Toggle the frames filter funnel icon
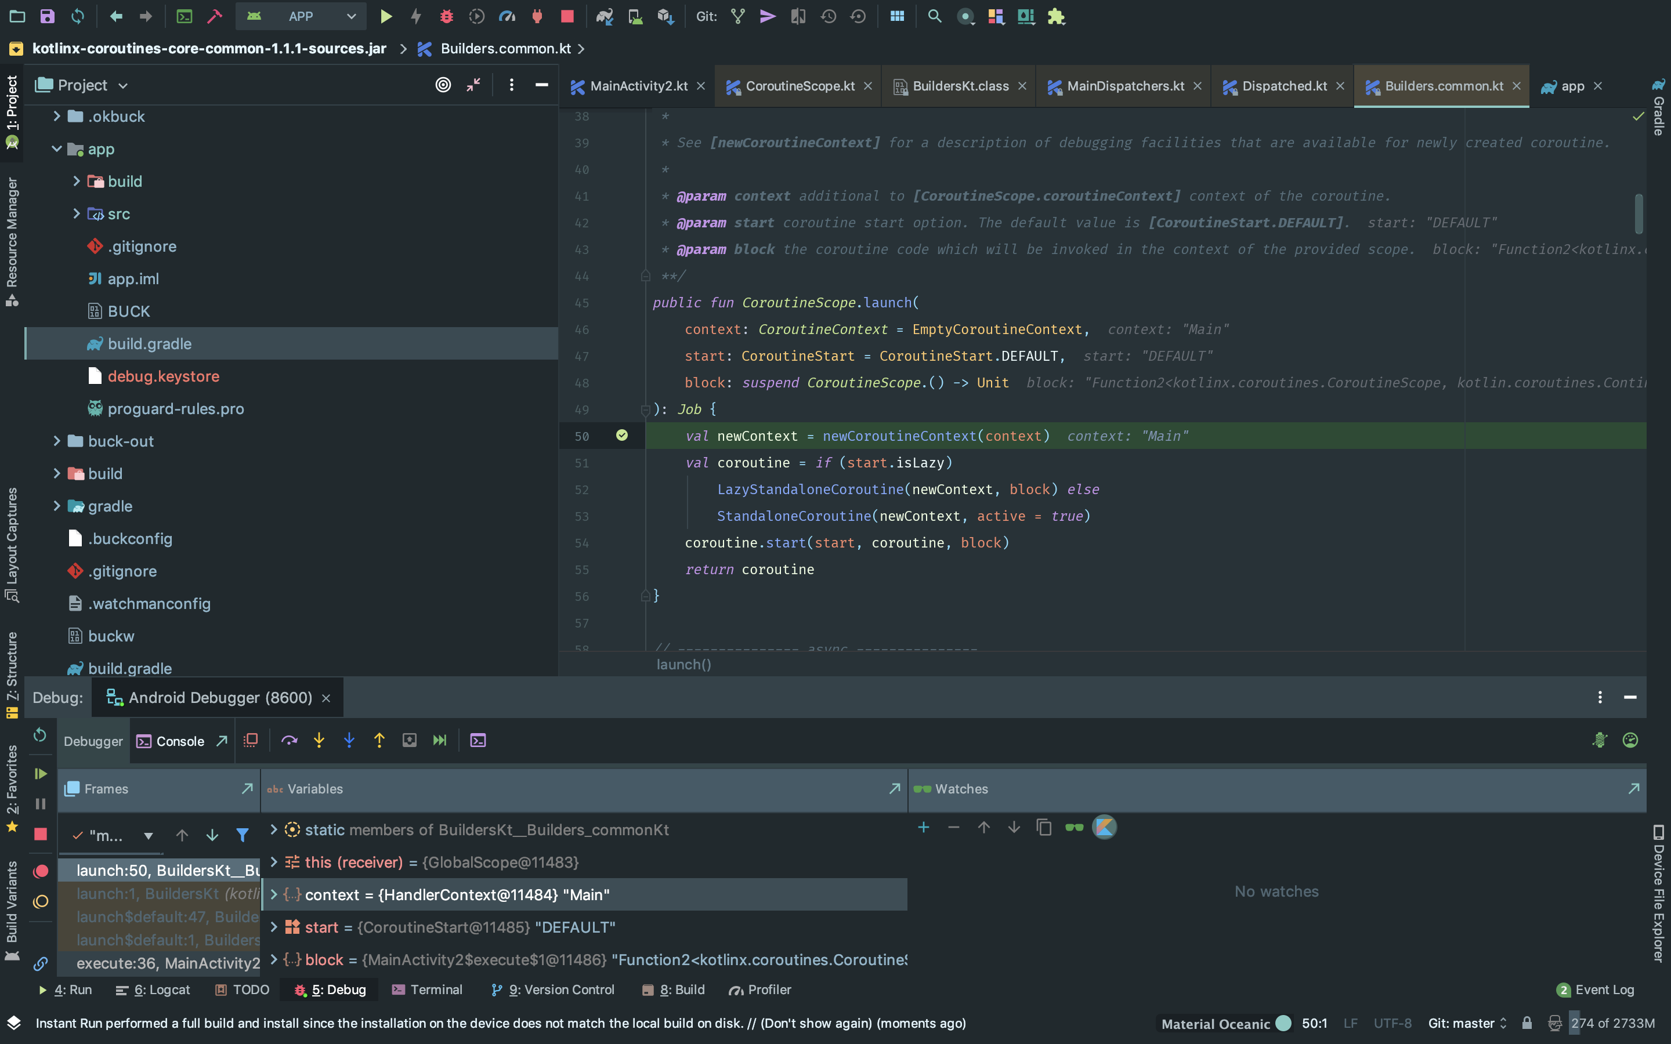Image resolution: width=1671 pixels, height=1044 pixels. pos(243,835)
